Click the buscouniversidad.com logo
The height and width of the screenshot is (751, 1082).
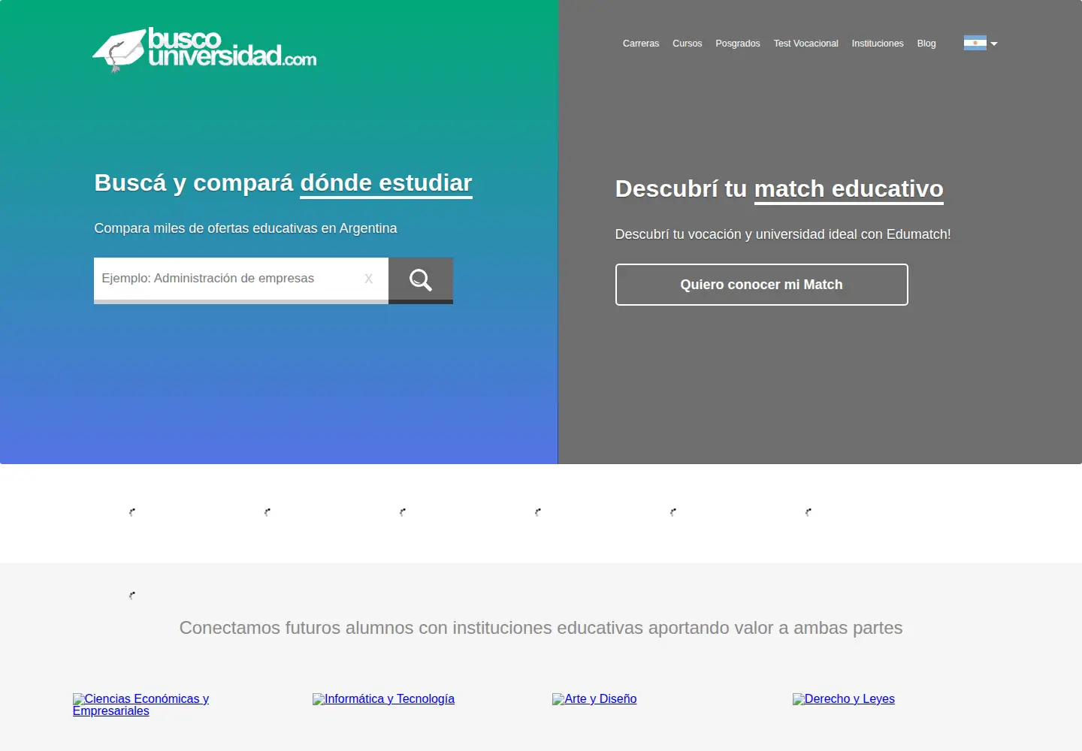pyautogui.click(x=204, y=50)
